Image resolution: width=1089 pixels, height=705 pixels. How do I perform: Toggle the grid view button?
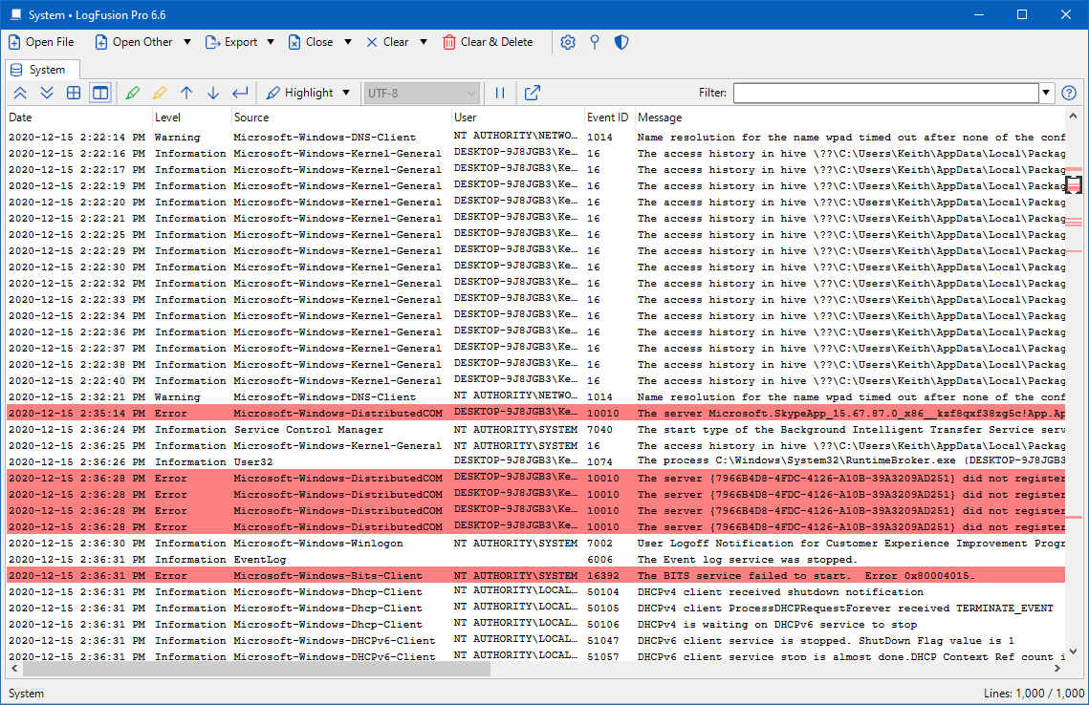point(73,93)
